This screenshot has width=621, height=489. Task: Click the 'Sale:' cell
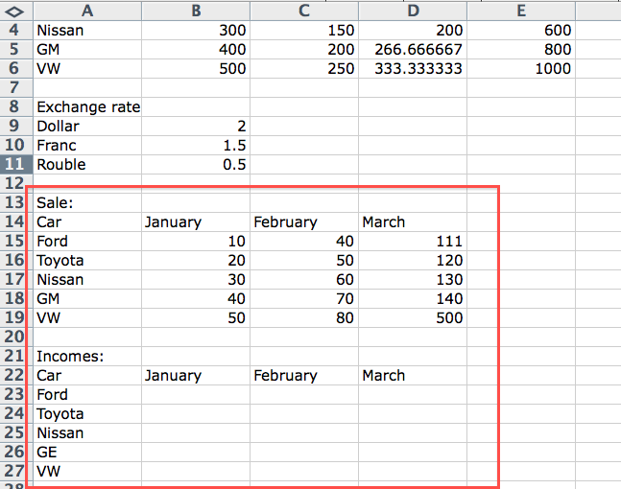(x=87, y=202)
